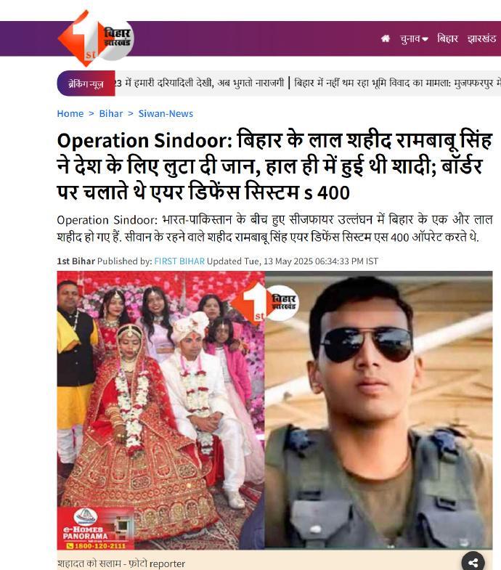Click the ticker headline about दरियादिली
The height and width of the screenshot is (570, 501).
point(199,84)
